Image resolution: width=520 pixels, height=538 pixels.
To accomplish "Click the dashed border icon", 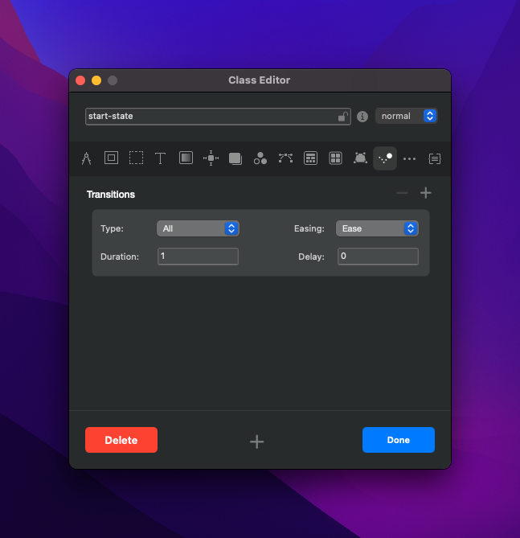I will tap(137, 158).
